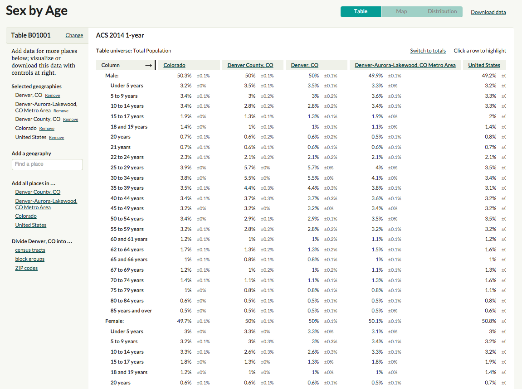Image resolution: width=522 pixels, height=389 pixels.
Task: Remove Denver County, CO geography
Action: coord(71,120)
